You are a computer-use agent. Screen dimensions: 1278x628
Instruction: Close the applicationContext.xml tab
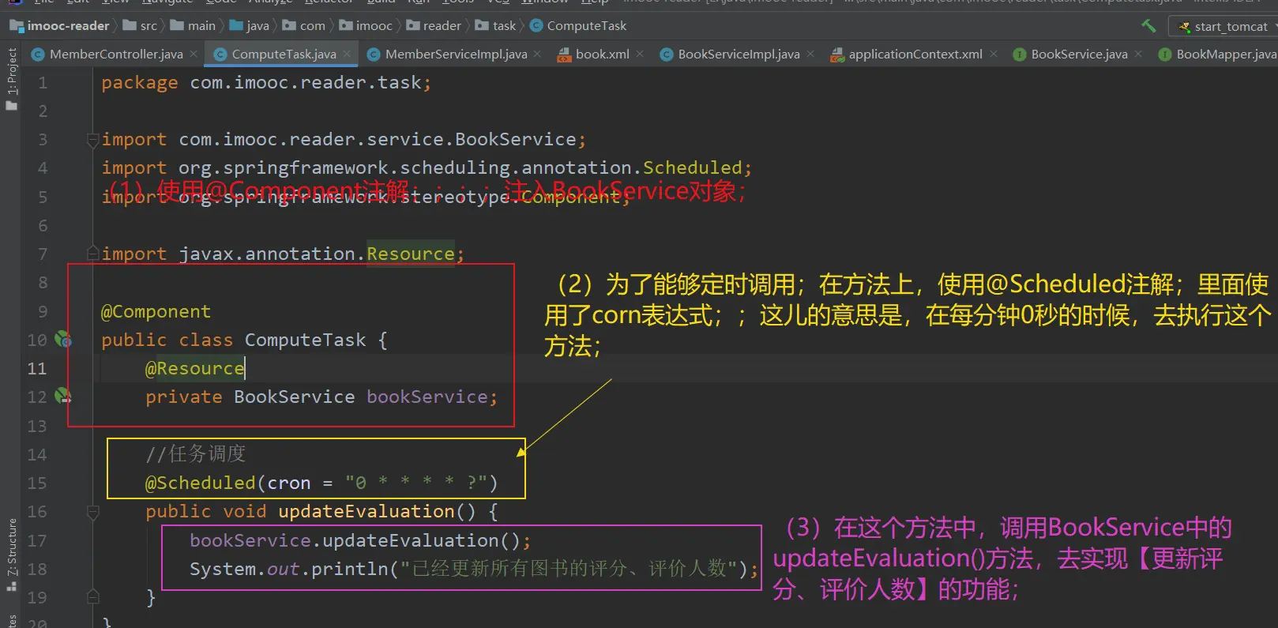click(x=993, y=54)
